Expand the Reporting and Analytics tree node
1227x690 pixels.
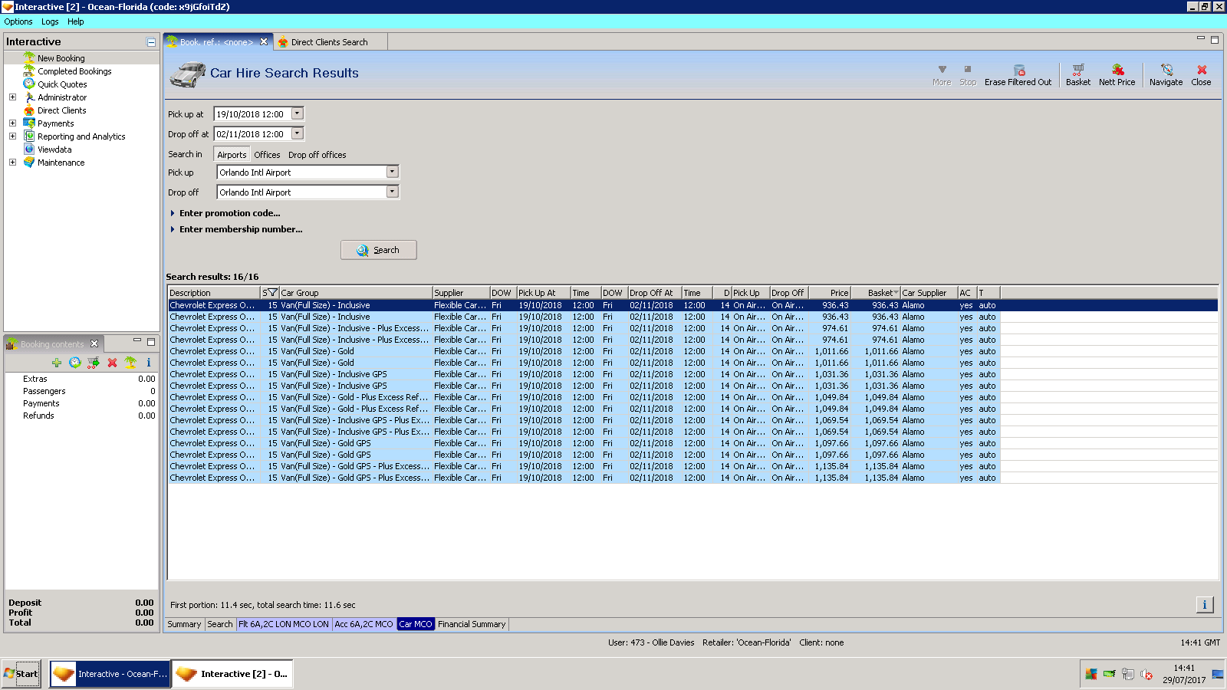click(12, 136)
